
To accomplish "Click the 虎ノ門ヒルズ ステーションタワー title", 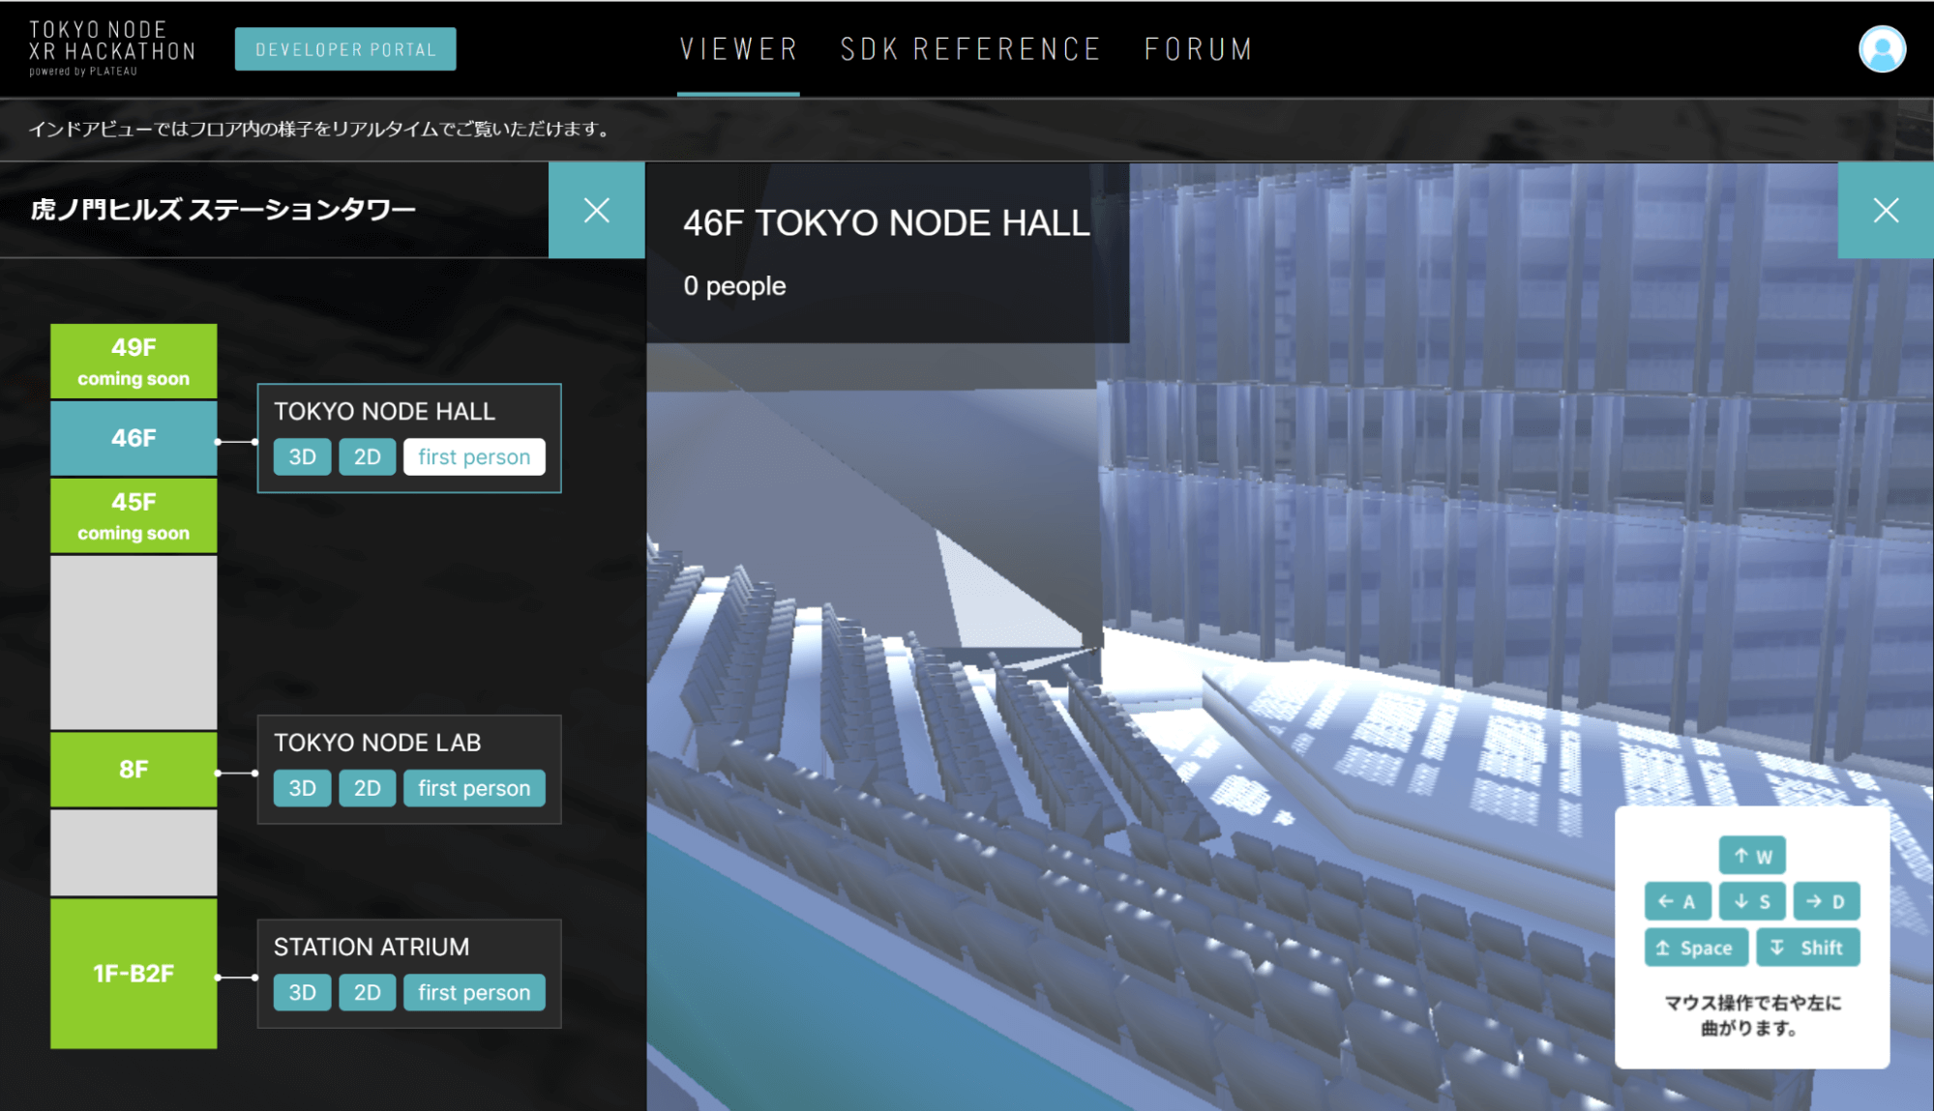I will 223,210.
